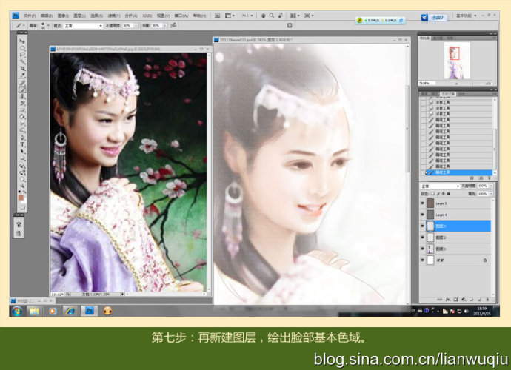Select the Pen tool
This screenshot has height=370, width=511.
tap(22, 138)
